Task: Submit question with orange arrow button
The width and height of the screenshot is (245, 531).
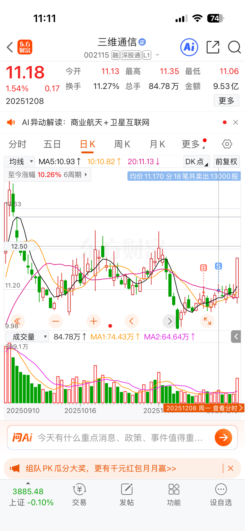Action: [223, 437]
